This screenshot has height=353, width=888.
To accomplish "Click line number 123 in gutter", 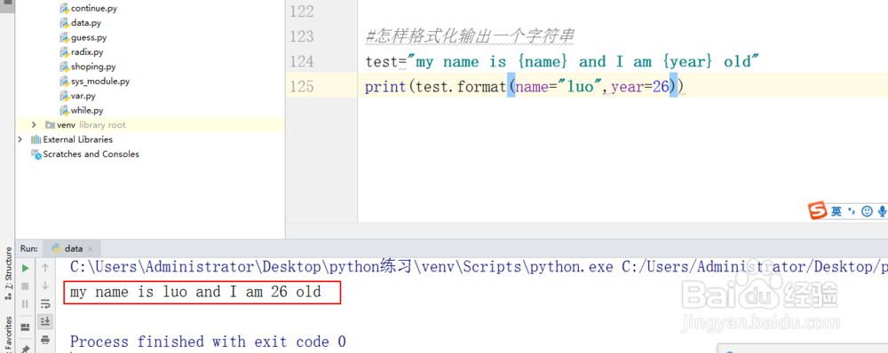I will (x=301, y=36).
